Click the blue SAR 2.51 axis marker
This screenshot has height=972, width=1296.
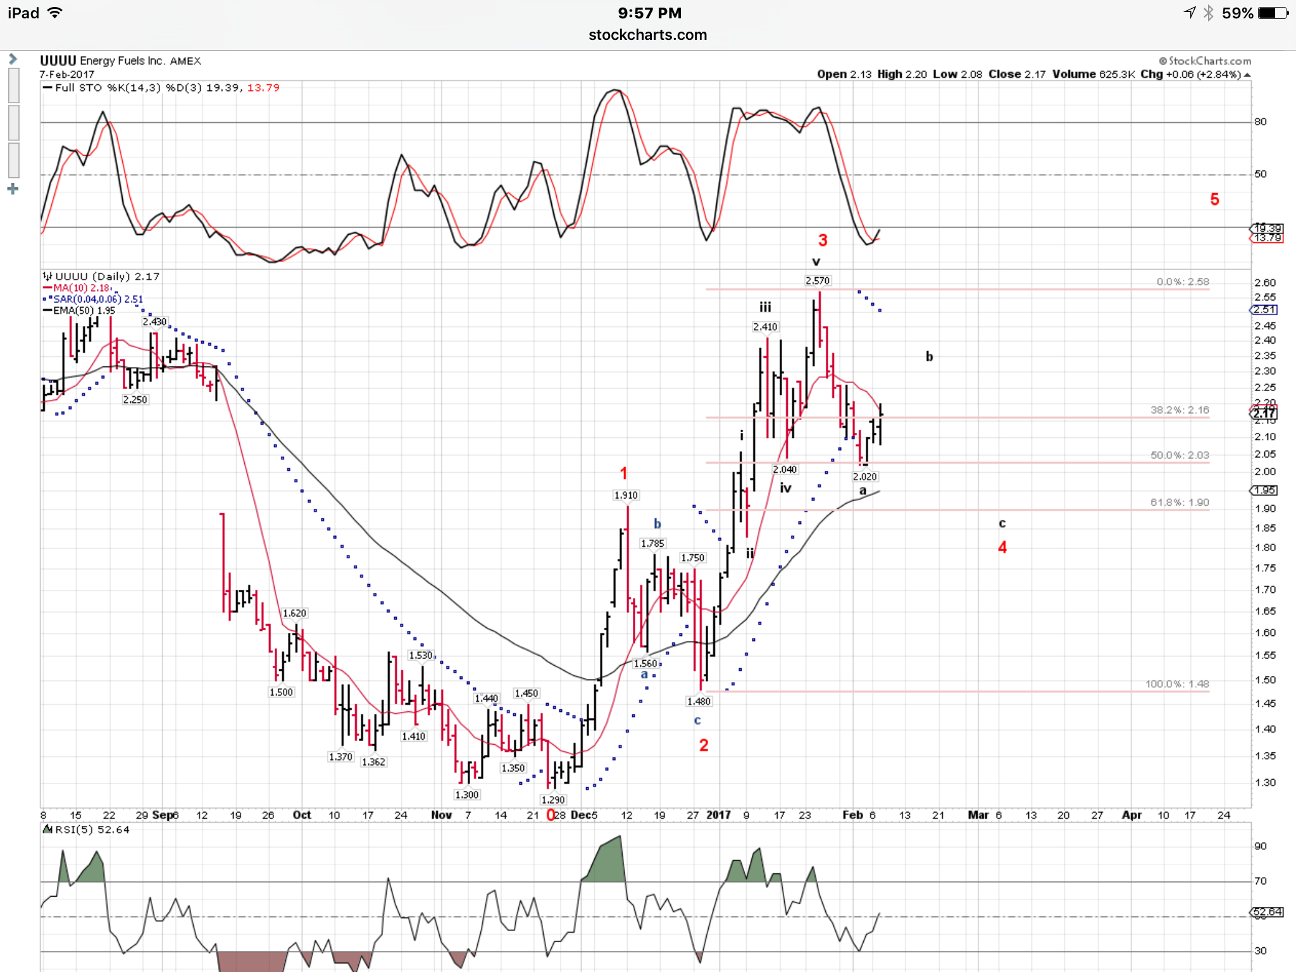point(1264,309)
